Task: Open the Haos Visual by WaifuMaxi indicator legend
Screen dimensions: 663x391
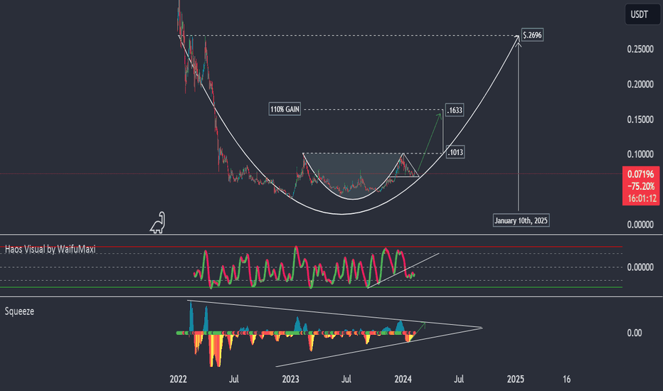Action: [50, 250]
